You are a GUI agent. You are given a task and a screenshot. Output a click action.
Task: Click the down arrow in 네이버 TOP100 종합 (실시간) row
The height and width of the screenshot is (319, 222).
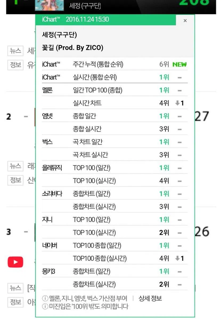tap(178, 258)
